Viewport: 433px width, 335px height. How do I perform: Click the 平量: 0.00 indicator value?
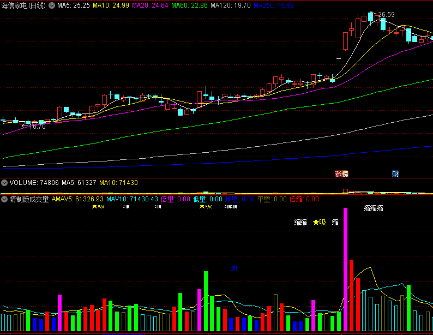click(x=272, y=199)
